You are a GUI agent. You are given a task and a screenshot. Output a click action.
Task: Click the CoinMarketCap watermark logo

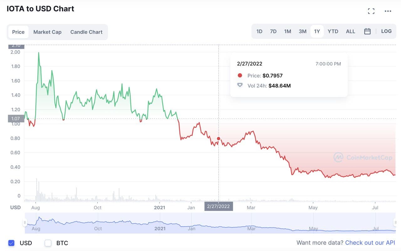coord(362,157)
